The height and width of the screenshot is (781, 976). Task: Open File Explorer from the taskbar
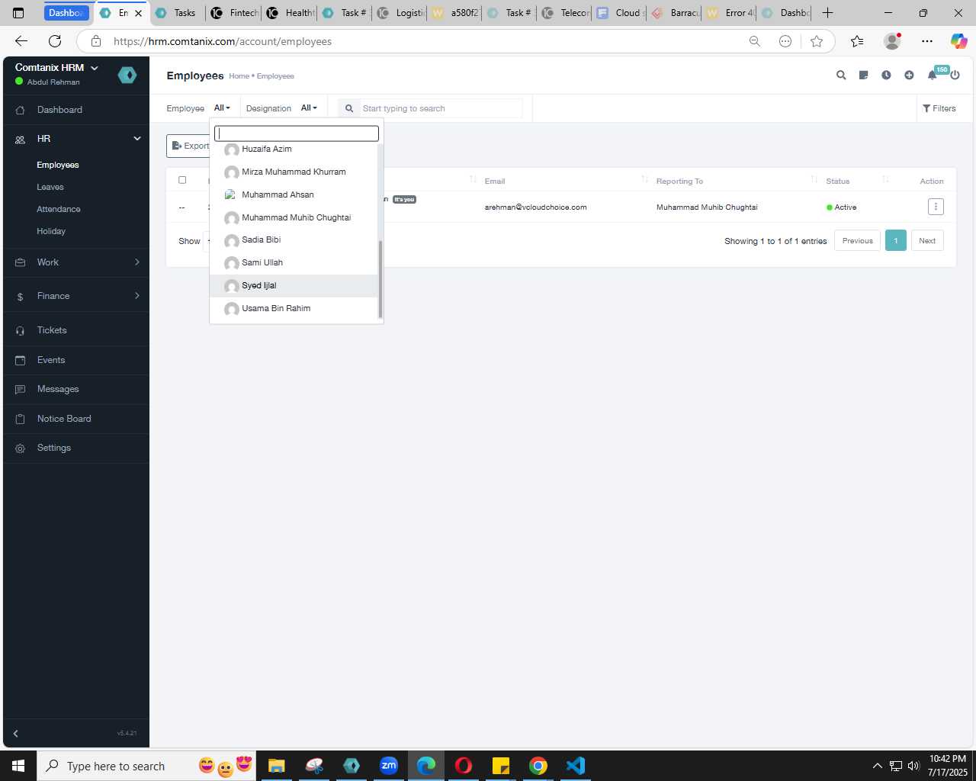[277, 766]
